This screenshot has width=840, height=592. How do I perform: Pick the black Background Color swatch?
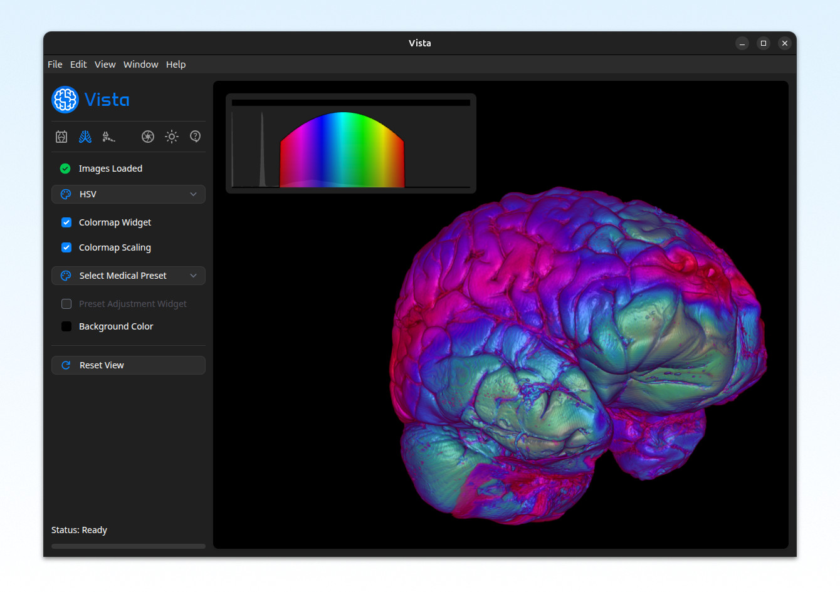click(x=66, y=326)
